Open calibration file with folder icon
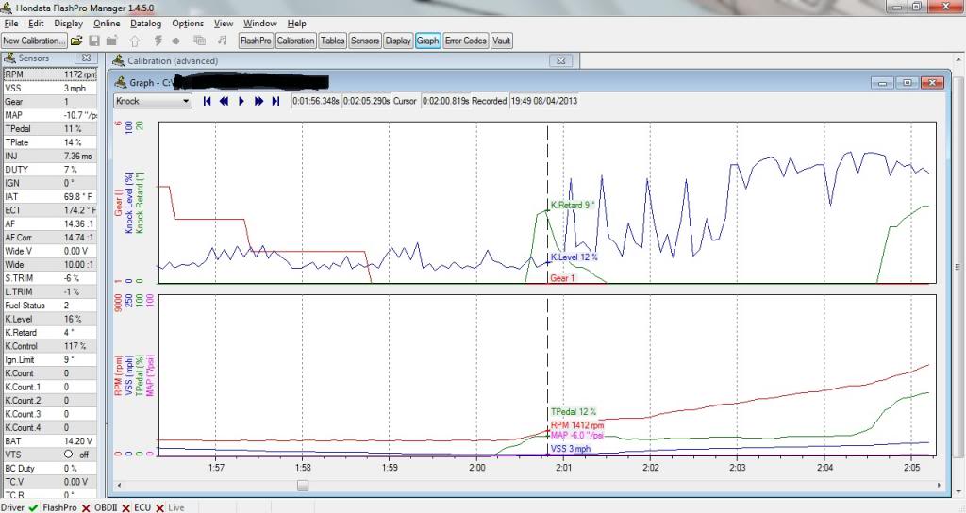Screen dimensions: 966x513 (x=76, y=41)
